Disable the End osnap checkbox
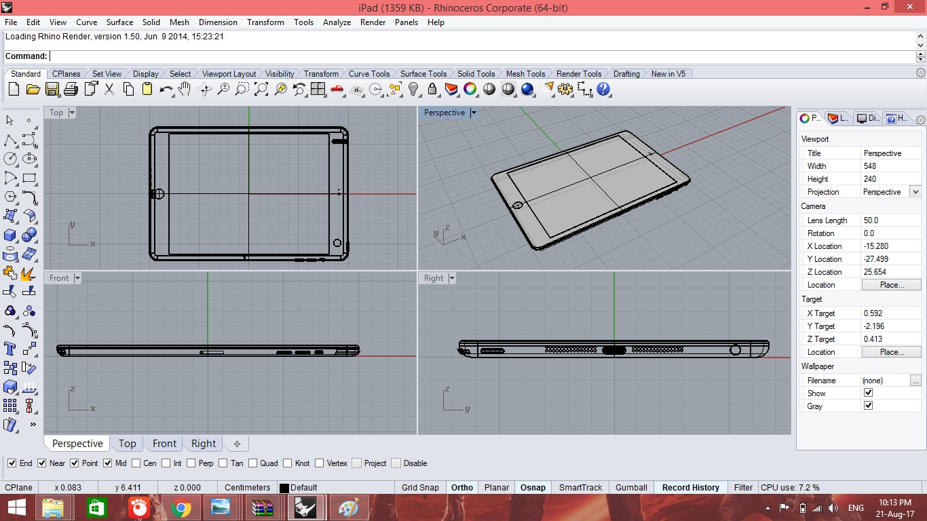This screenshot has height=521, width=927. click(x=12, y=463)
